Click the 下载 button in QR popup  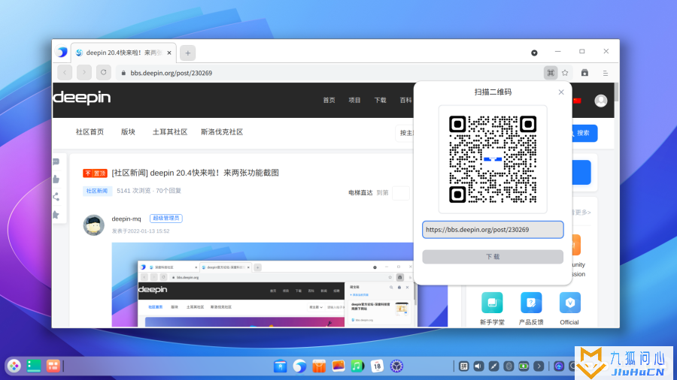pyautogui.click(x=493, y=257)
